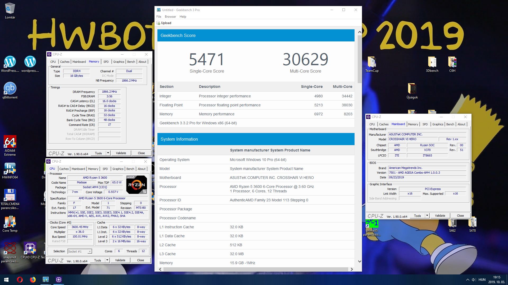Click the HUN language indicator
Viewport: 508px width, 285px height.
click(482, 280)
